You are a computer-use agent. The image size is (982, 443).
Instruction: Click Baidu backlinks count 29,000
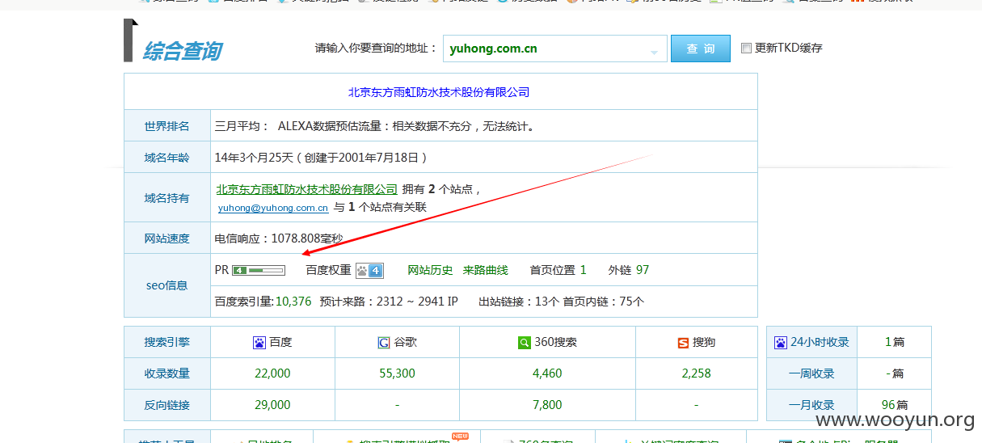pos(272,405)
